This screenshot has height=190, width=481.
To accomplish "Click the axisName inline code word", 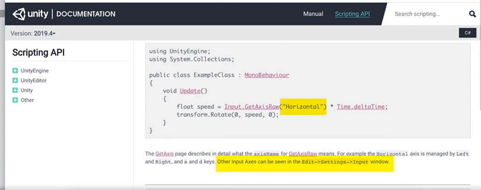I will [266, 153].
